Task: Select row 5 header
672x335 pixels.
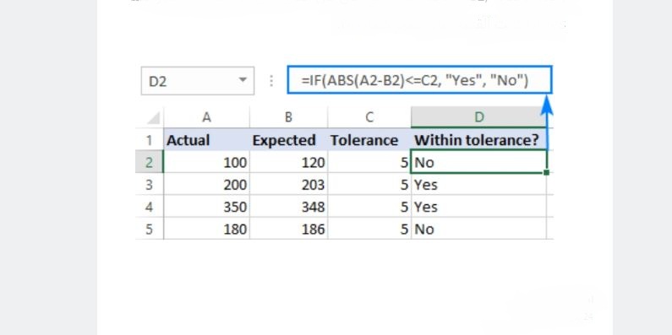Action: pyautogui.click(x=149, y=229)
